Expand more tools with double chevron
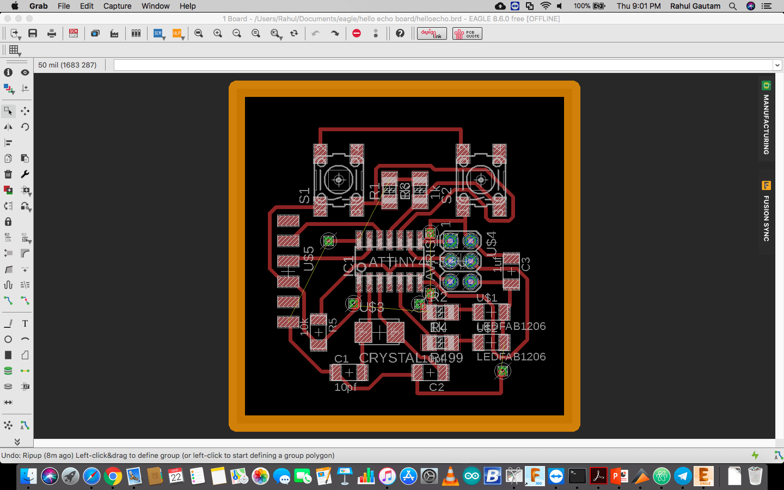 click(x=17, y=442)
